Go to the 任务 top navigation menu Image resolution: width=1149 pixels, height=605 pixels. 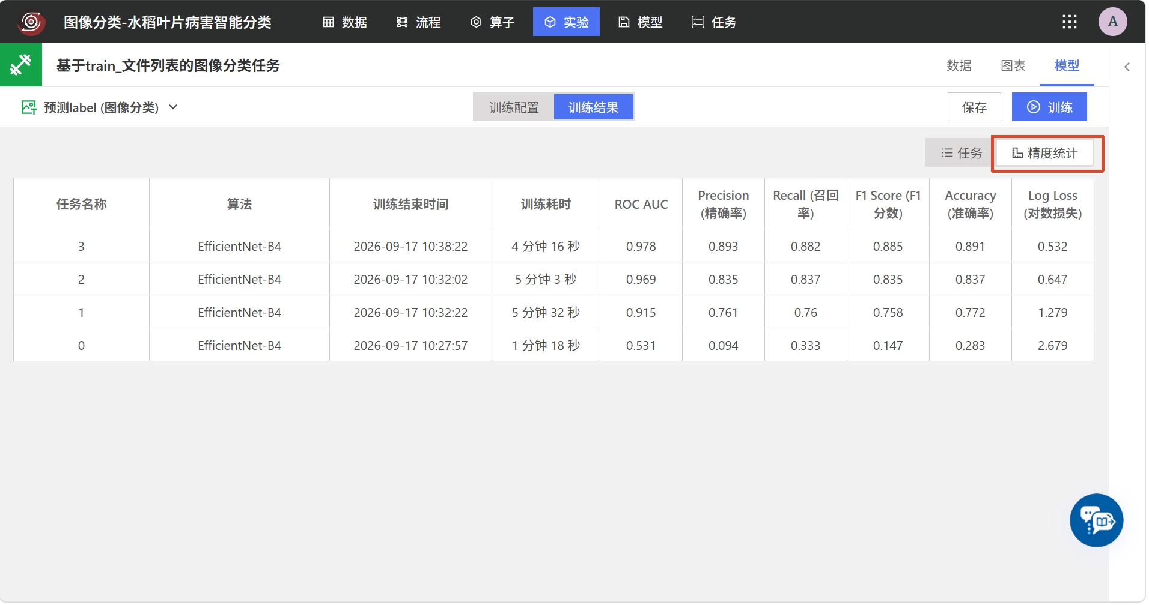(x=715, y=22)
